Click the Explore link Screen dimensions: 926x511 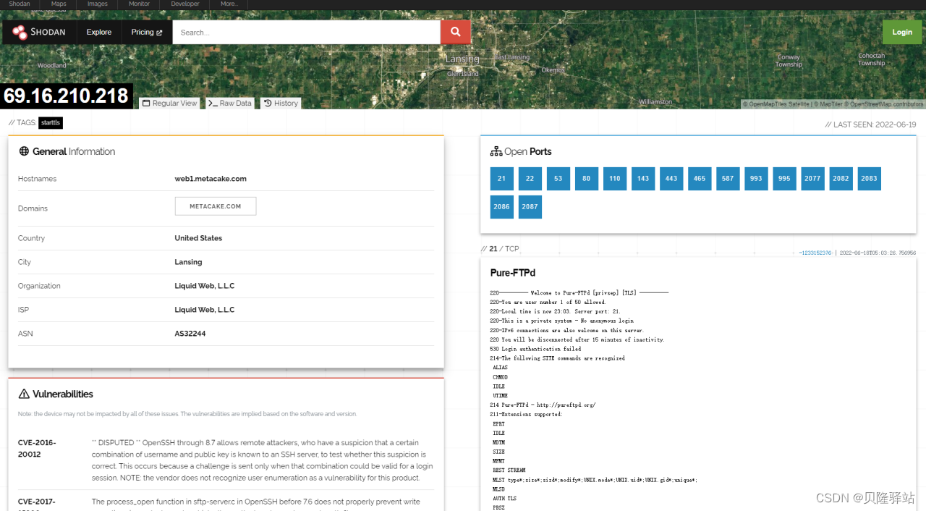point(99,32)
